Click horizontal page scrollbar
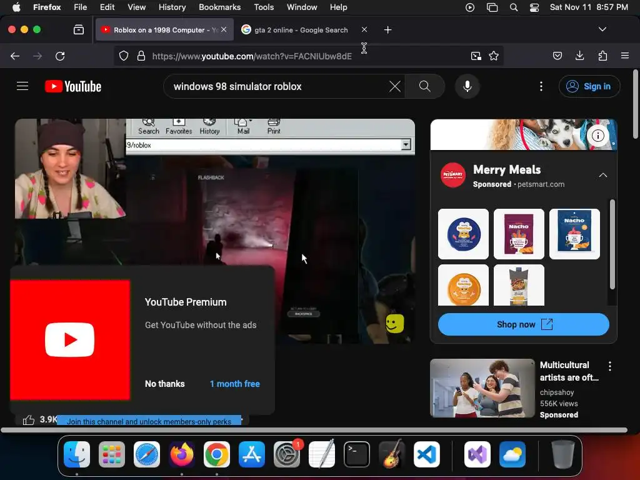 [x=314, y=430]
